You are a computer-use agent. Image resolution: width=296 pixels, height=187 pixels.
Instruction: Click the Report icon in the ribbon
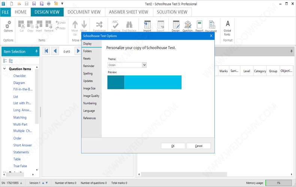pyautogui.click(x=199, y=25)
